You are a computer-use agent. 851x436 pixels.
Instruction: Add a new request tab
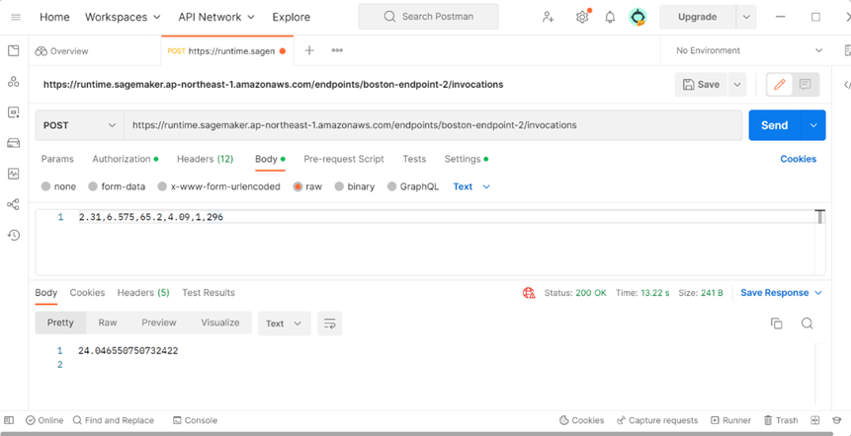tap(309, 50)
